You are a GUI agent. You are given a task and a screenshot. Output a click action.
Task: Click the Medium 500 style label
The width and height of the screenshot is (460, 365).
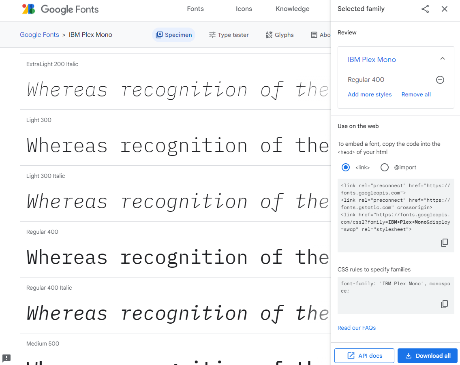click(43, 344)
